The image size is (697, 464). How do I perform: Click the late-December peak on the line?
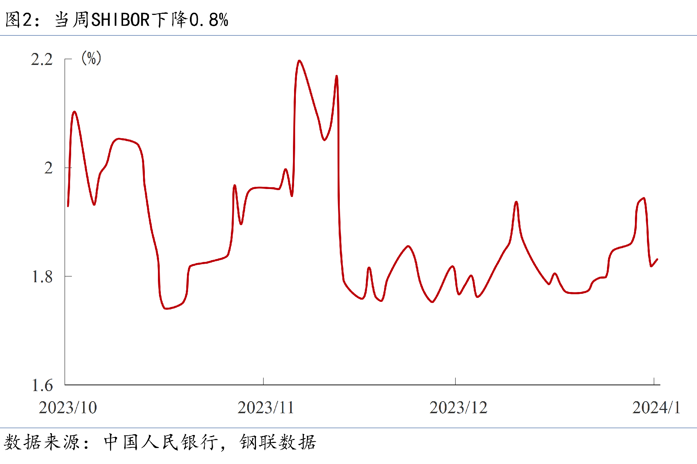[643, 198]
